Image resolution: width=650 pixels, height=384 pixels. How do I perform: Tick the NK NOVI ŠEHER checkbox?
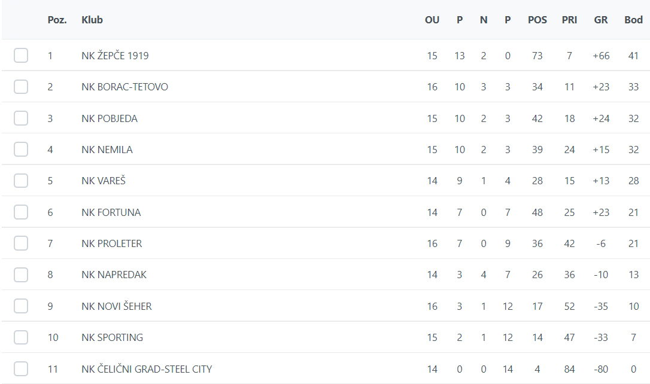21,306
